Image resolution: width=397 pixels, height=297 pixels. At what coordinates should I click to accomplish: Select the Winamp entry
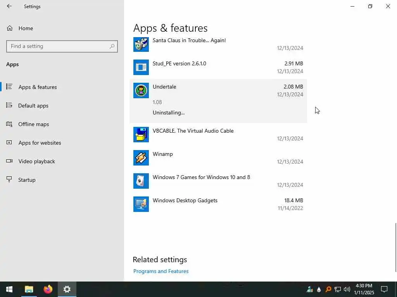(x=218, y=158)
